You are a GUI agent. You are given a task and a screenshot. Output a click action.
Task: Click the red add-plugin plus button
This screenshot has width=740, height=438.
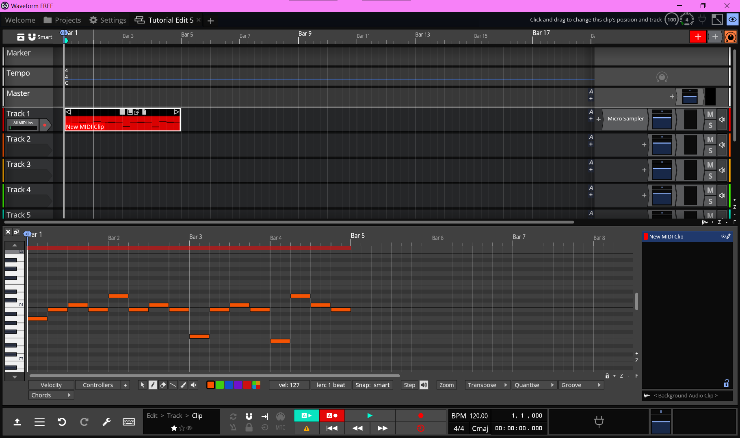[x=698, y=36]
